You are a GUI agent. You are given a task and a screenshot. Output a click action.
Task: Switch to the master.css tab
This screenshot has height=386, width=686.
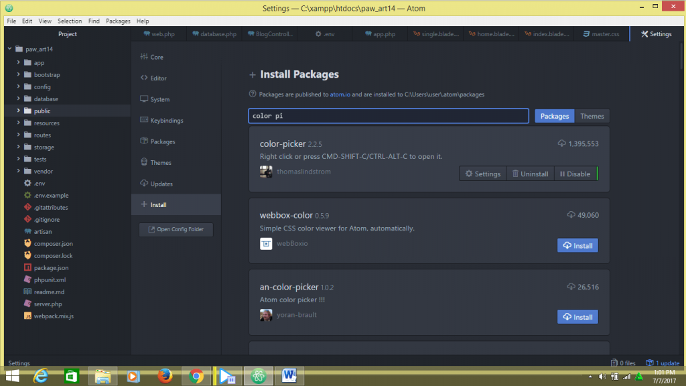tap(602, 32)
